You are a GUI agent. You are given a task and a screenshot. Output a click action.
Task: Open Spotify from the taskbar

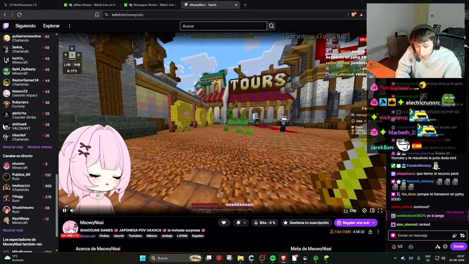pos(273,258)
